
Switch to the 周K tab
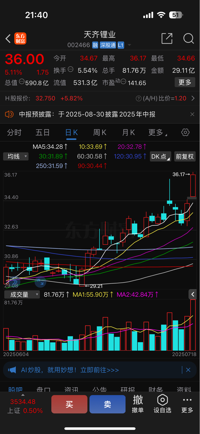coord(100,132)
